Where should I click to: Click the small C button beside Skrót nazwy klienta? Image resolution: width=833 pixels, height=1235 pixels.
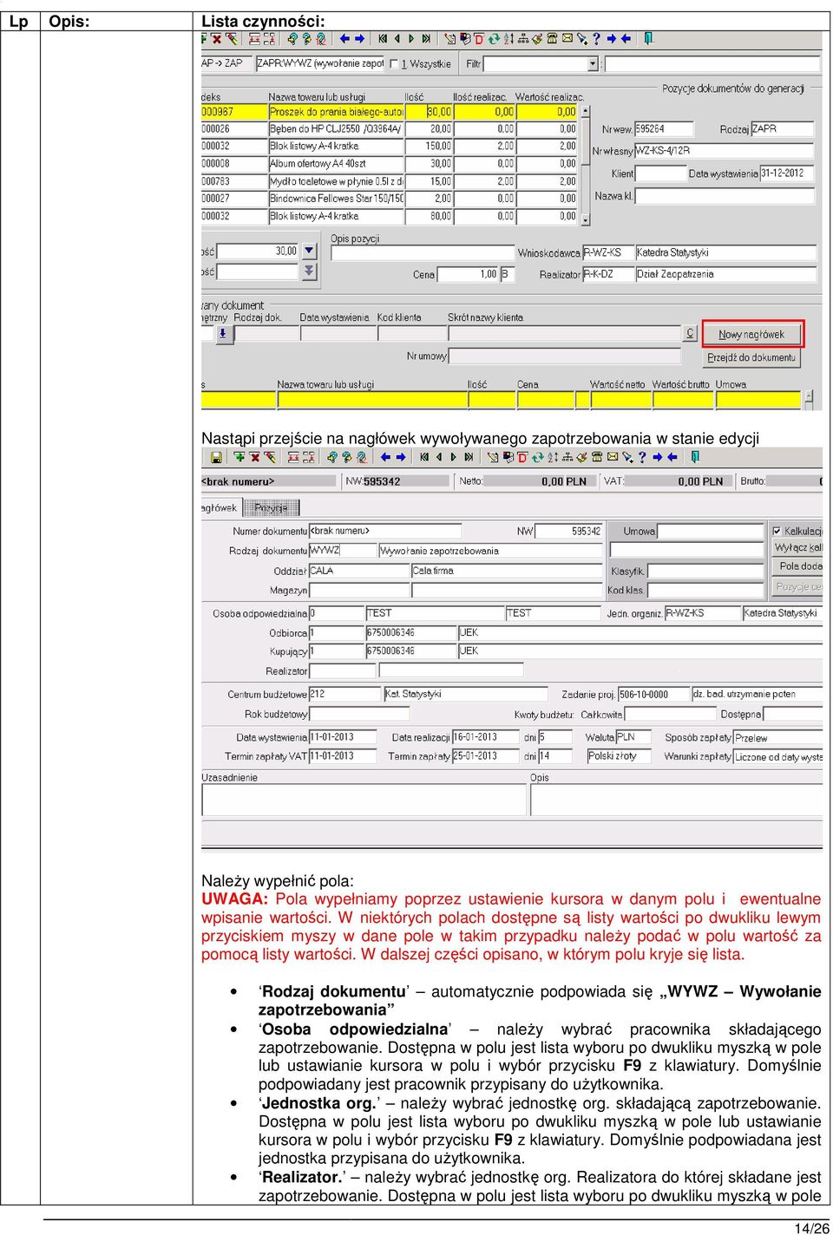coord(691,333)
